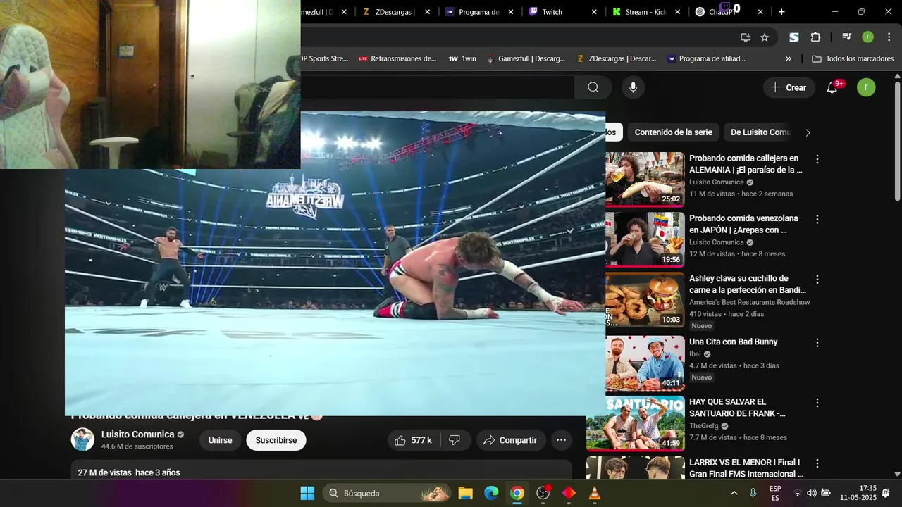Open Chrome three-dot menu
This screenshot has height=507, width=902.
click(x=889, y=37)
